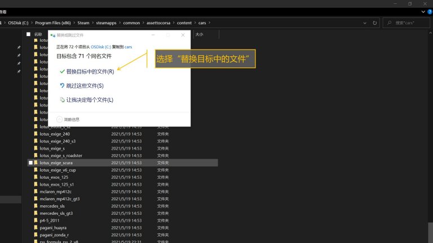Open OSDisk (C:) link in dialog
Image resolution: width=433 pixels, height=243 pixels.
pos(101,47)
